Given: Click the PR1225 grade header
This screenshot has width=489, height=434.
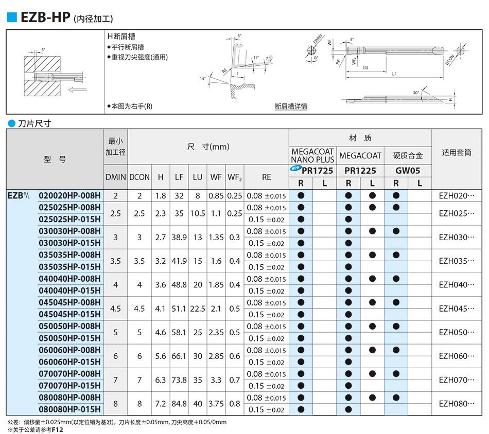Looking at the screenshot, I should pyautogui.click(x=360, y=171).
